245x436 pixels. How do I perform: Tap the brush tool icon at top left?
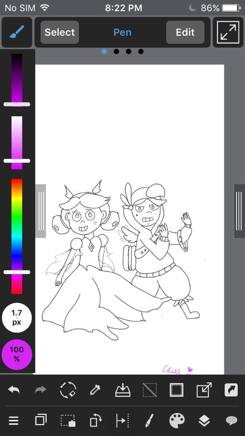(17, 32)
